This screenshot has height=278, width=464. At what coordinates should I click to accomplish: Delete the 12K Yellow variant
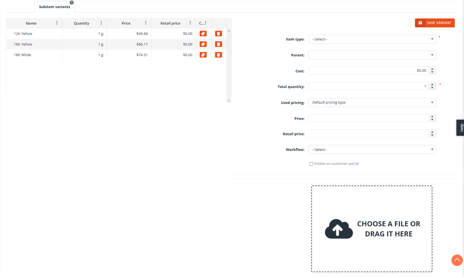click(218, 34)
